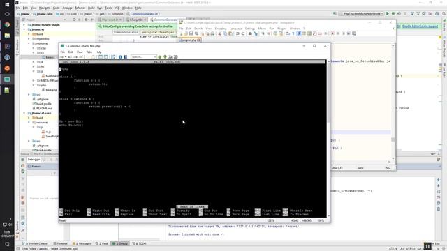This screenshot has height=251, width=447.
Task: Click the About info icon in Console2 toolbar
Action: [120, 57]
